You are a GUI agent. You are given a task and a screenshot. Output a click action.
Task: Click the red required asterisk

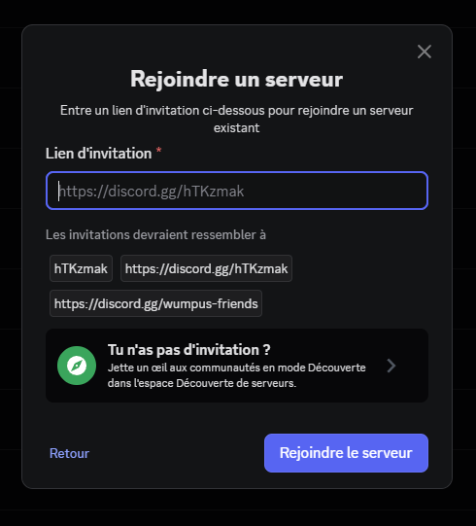[159, 151]
